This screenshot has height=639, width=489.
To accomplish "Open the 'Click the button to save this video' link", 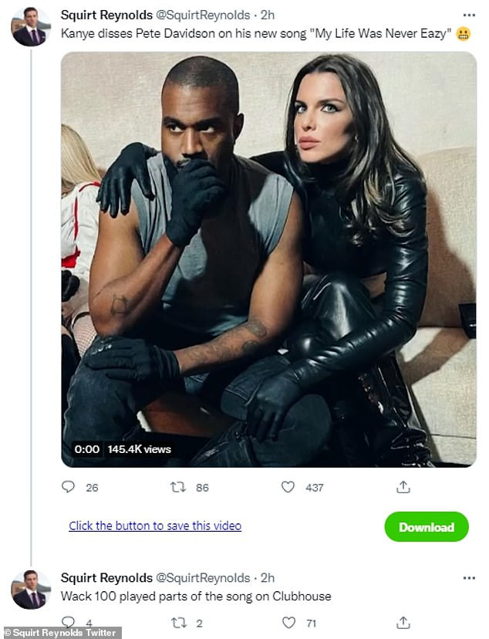I will 155,526.
